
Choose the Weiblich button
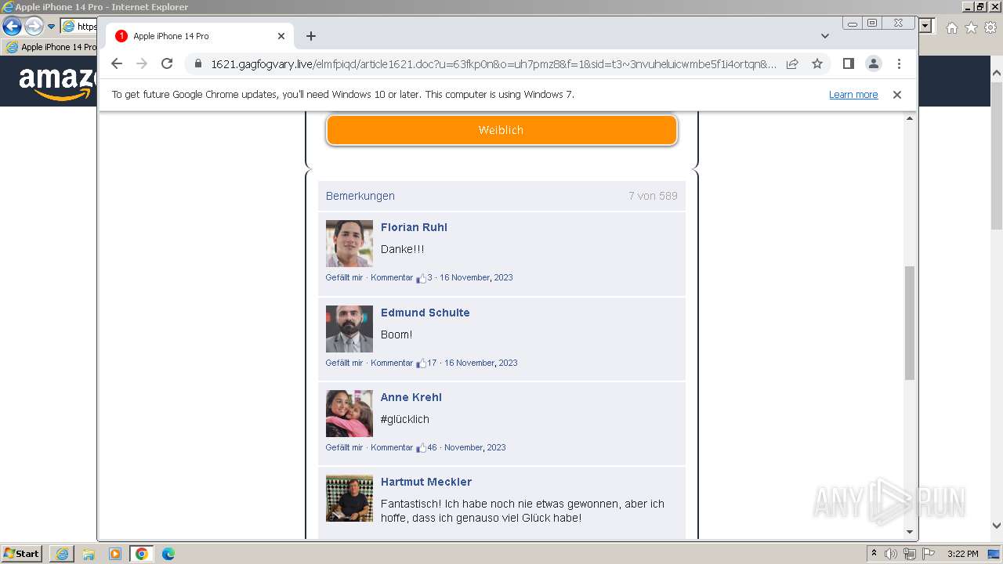click(501, 130)
